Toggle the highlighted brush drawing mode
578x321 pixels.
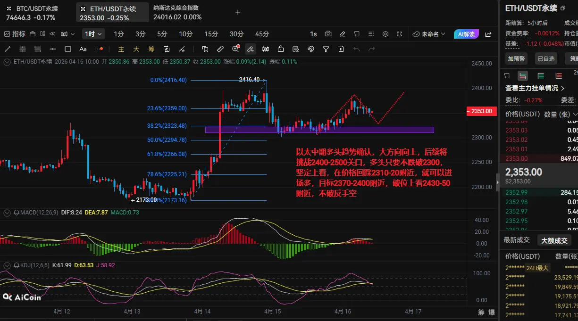(251, 49)
